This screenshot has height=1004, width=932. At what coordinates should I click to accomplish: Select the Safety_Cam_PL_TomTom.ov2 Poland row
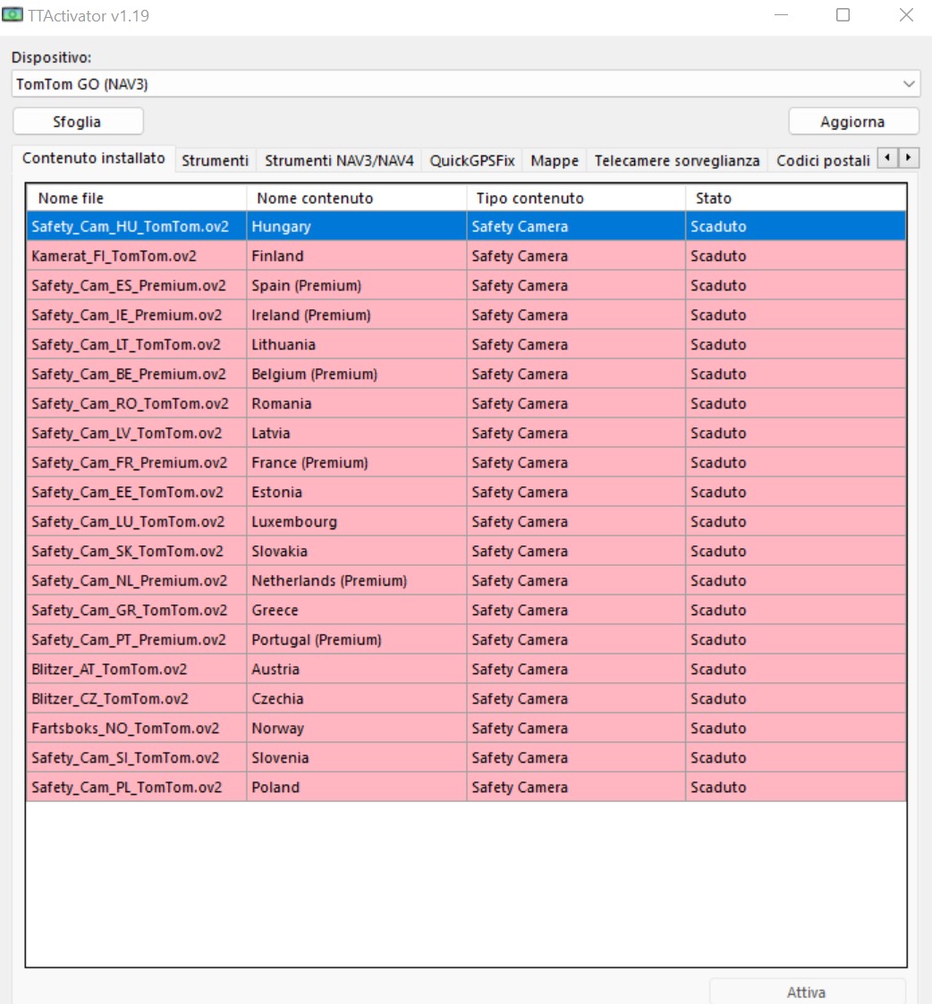click(x=466, y=787)
